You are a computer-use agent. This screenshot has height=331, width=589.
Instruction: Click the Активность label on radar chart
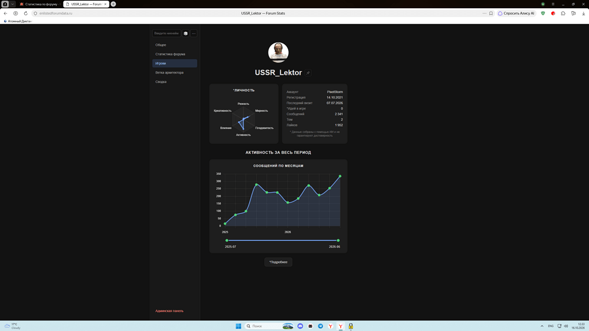(x=243, y=135)
